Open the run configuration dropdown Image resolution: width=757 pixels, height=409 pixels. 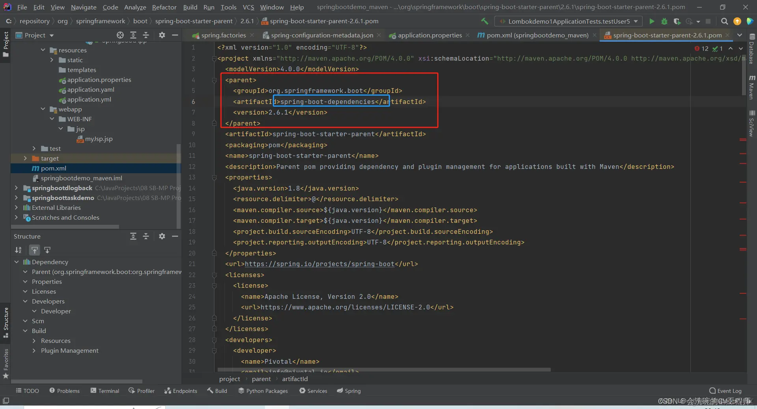point(568,21)
